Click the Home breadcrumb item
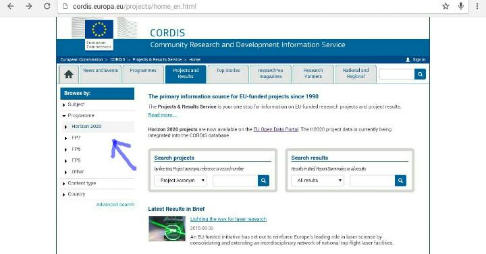This screenshot has width=486, height=254. [x=194, y=59]
